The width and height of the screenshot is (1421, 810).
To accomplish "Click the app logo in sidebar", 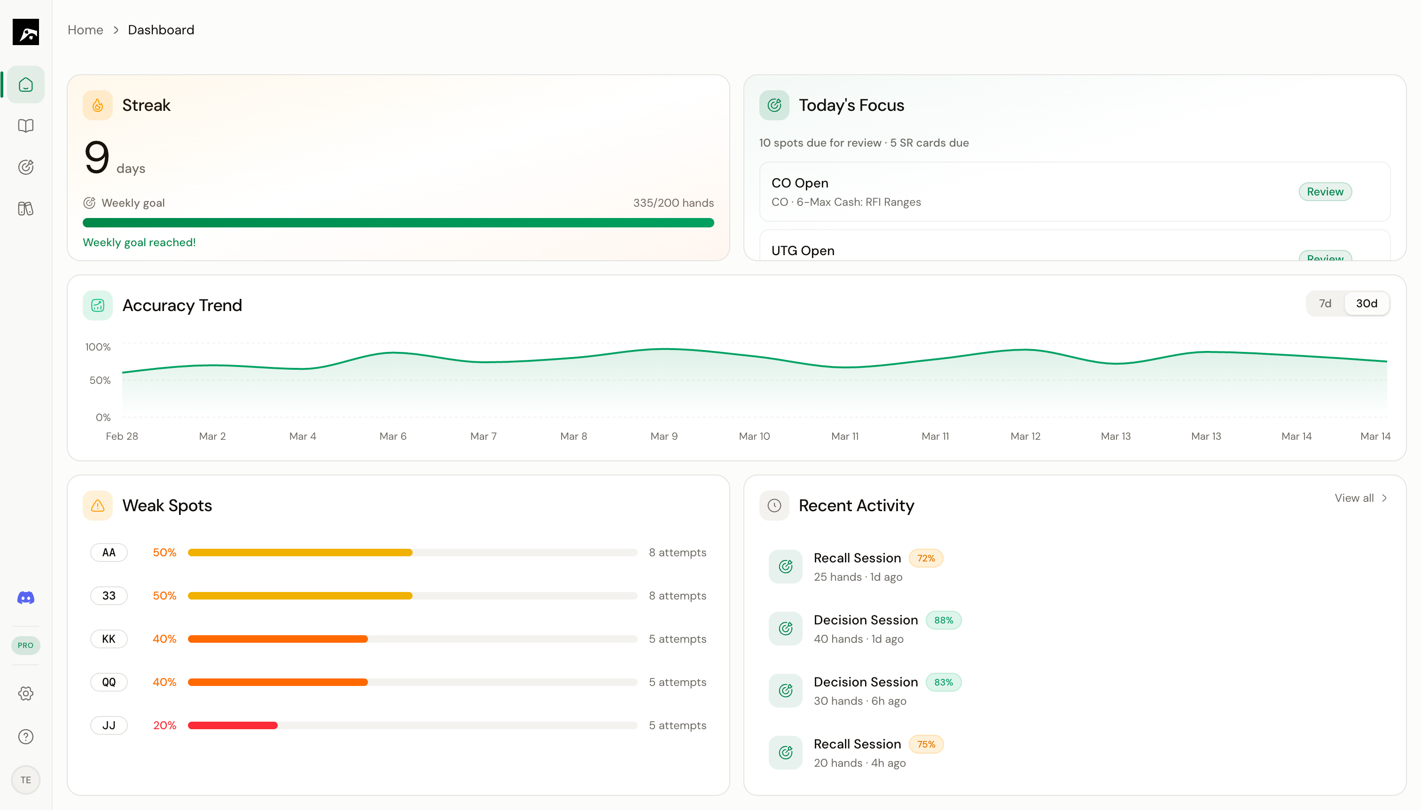I will tap(25, 31).
